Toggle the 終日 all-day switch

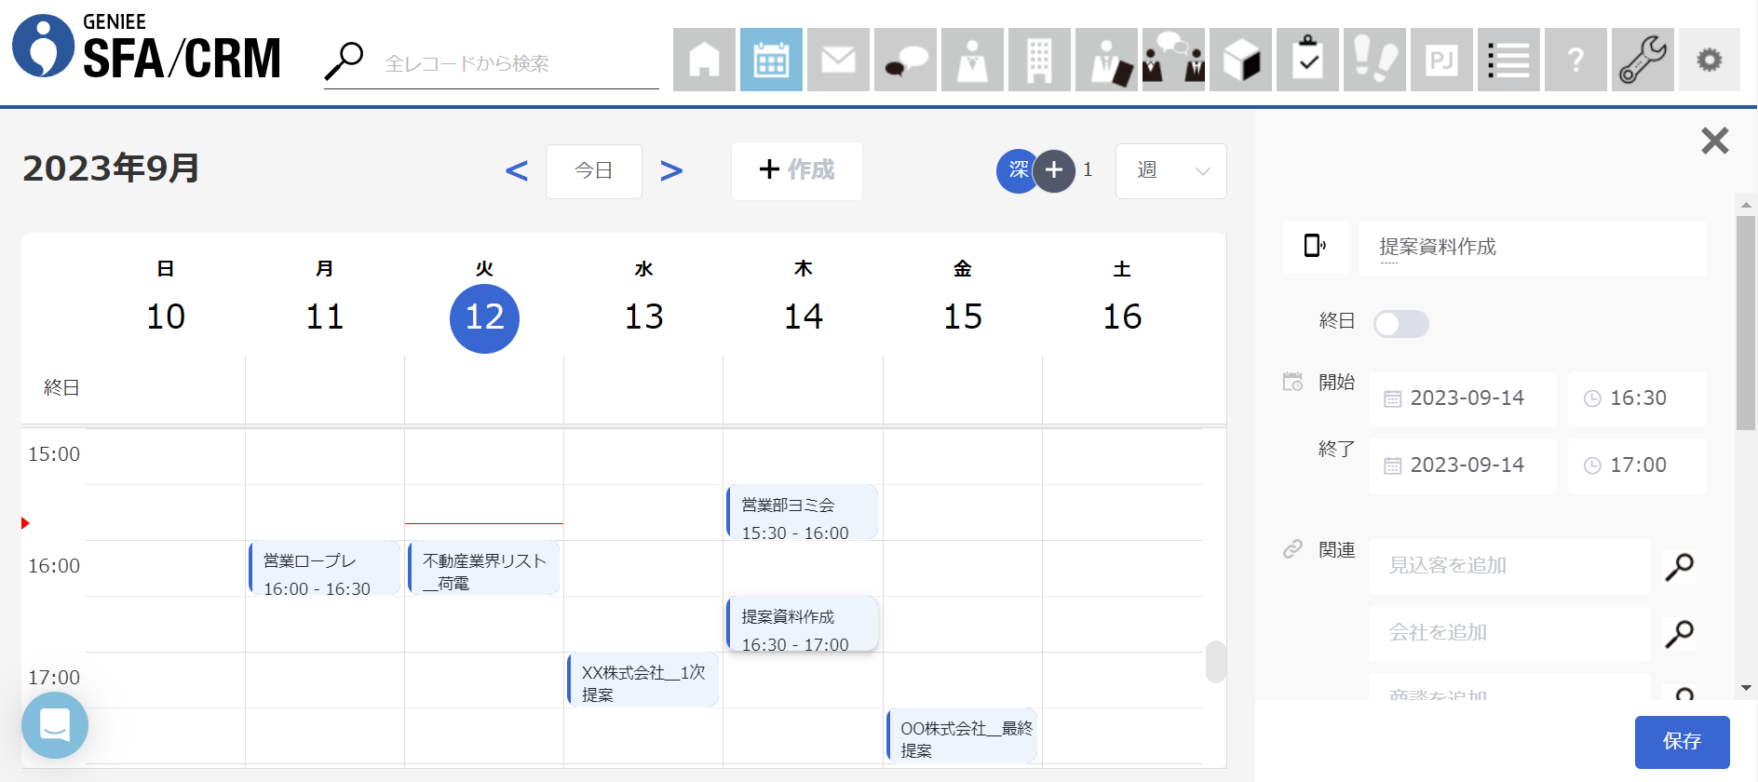[1401, 324]
